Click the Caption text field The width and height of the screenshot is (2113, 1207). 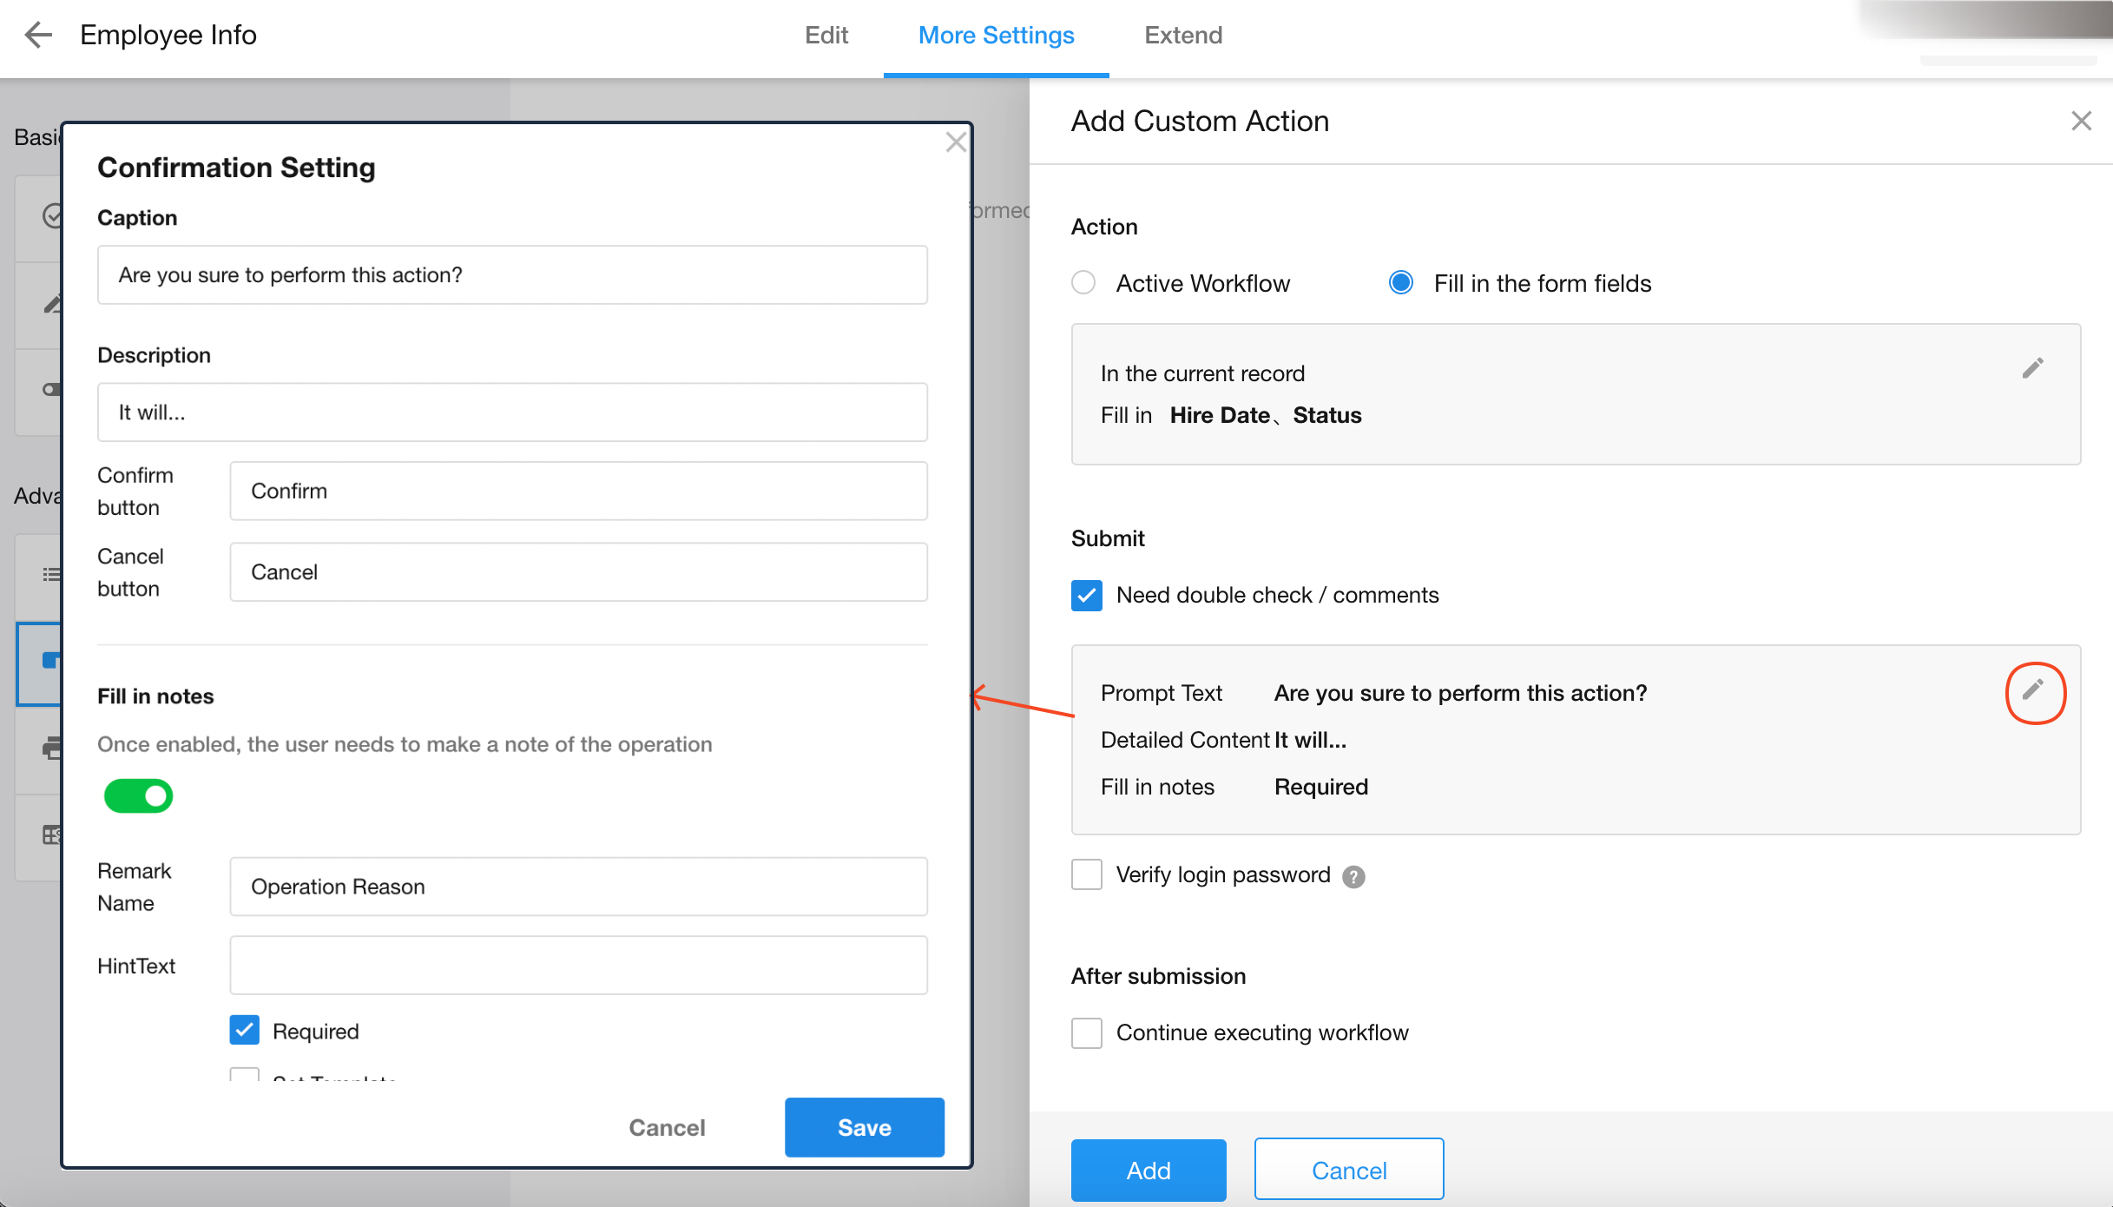click(512, 275)
